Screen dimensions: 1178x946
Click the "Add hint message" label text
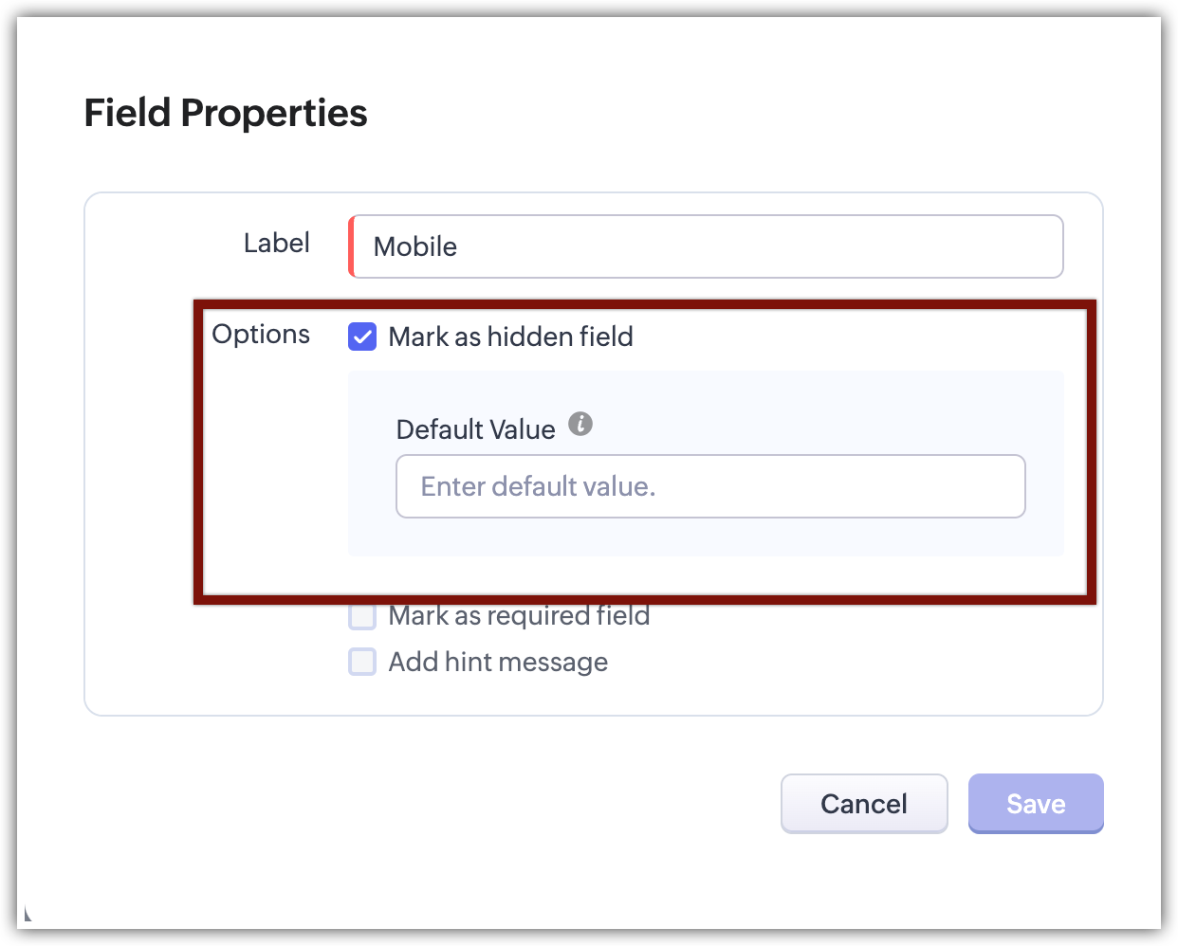tap(498, 662)
